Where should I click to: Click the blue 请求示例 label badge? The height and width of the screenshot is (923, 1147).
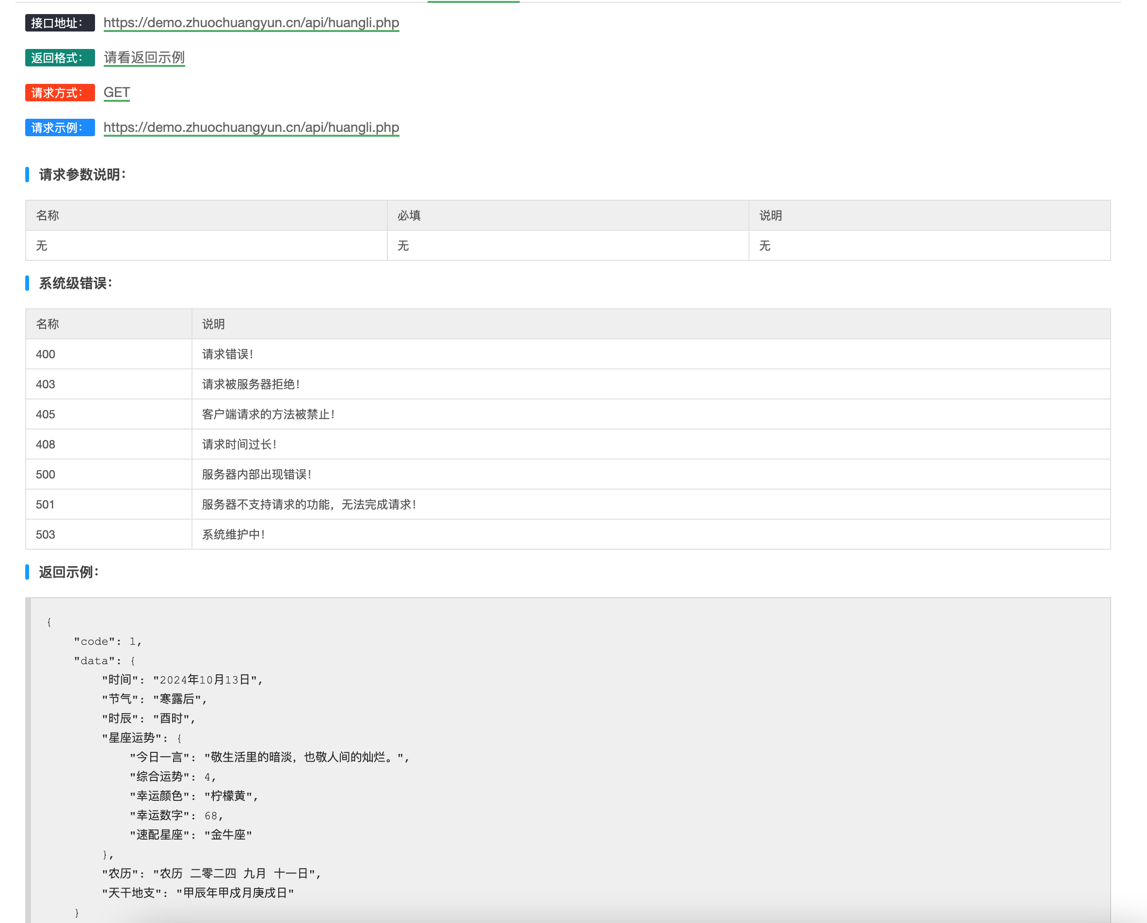point(60,127)
